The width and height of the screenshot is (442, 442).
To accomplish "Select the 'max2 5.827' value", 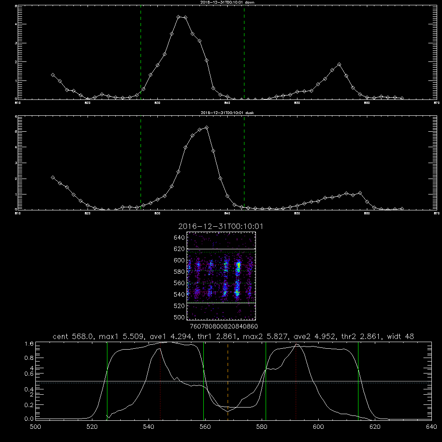I will point(266,336).
